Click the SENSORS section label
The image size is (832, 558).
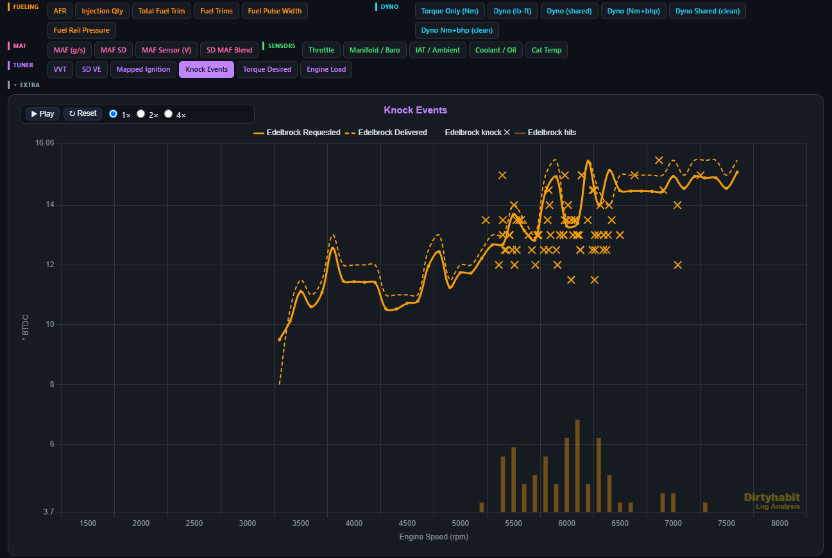pos(282,45)
